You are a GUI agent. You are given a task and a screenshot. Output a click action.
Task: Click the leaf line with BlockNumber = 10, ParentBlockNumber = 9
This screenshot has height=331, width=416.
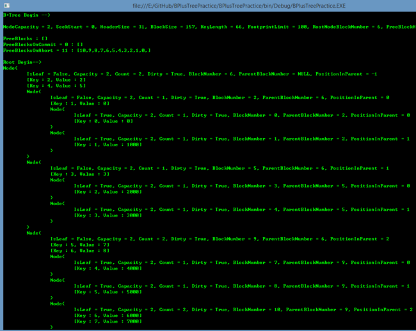coord(244,309)
